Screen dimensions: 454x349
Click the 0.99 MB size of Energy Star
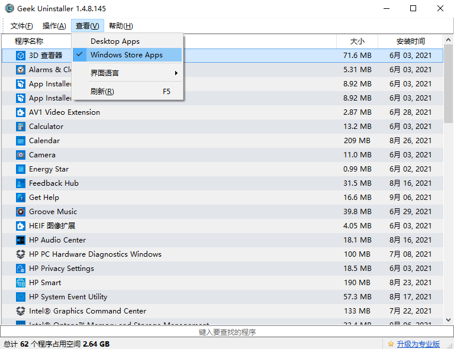pyautogui.click(x=357, y=169)
